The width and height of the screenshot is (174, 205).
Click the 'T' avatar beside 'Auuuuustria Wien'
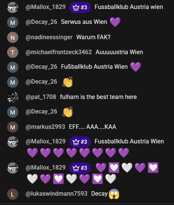(x=13, y=52)
